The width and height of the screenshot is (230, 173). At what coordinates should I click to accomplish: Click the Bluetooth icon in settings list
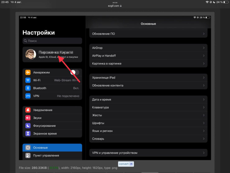[x=28, y=88]
